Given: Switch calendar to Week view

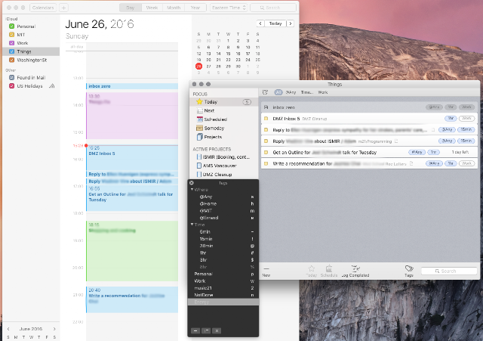Looking at the screenshot, I should 152,8.
